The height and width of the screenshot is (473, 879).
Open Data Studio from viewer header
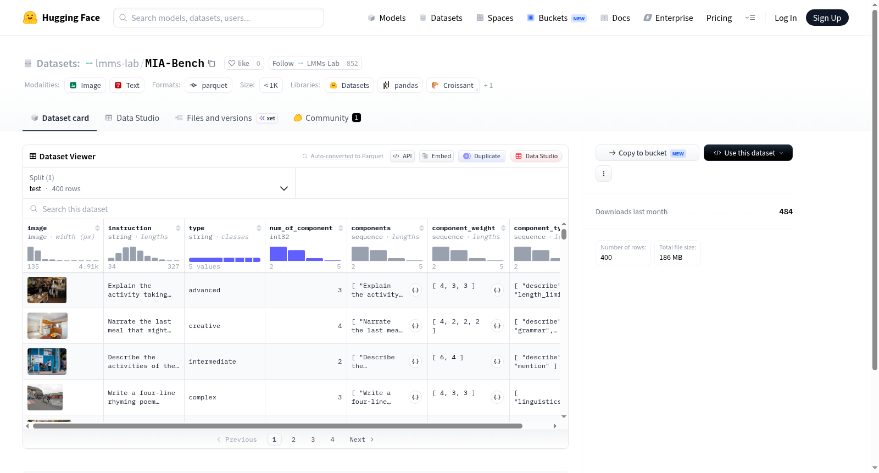[536, 156]
